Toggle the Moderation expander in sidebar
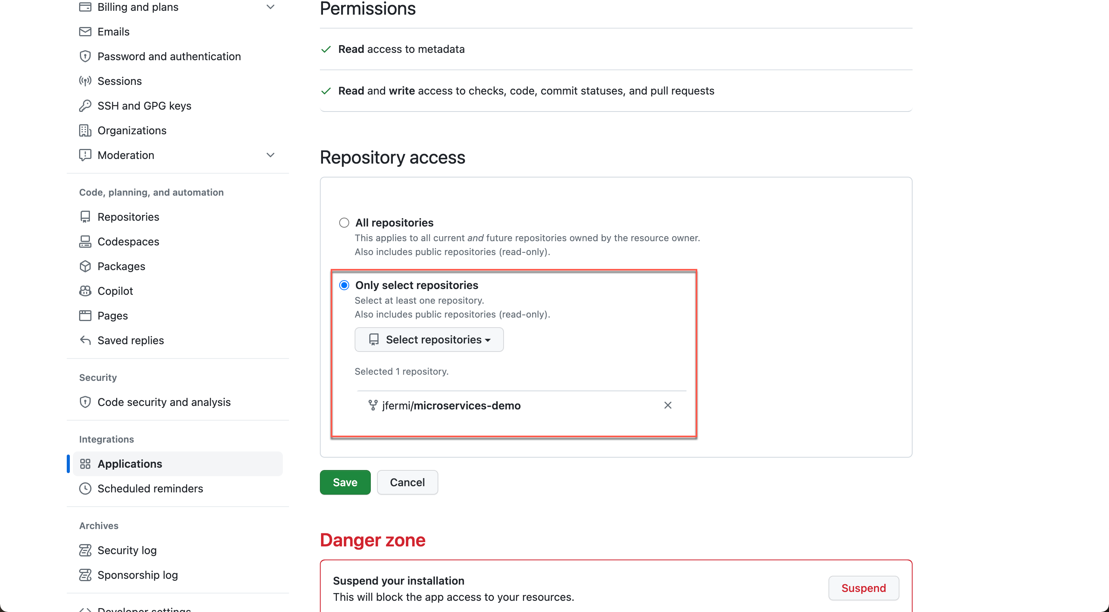 [x=270, y=154]
